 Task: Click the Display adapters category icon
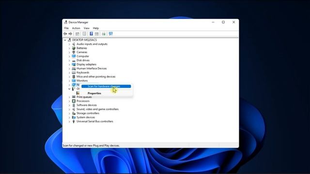coord(74,64)
